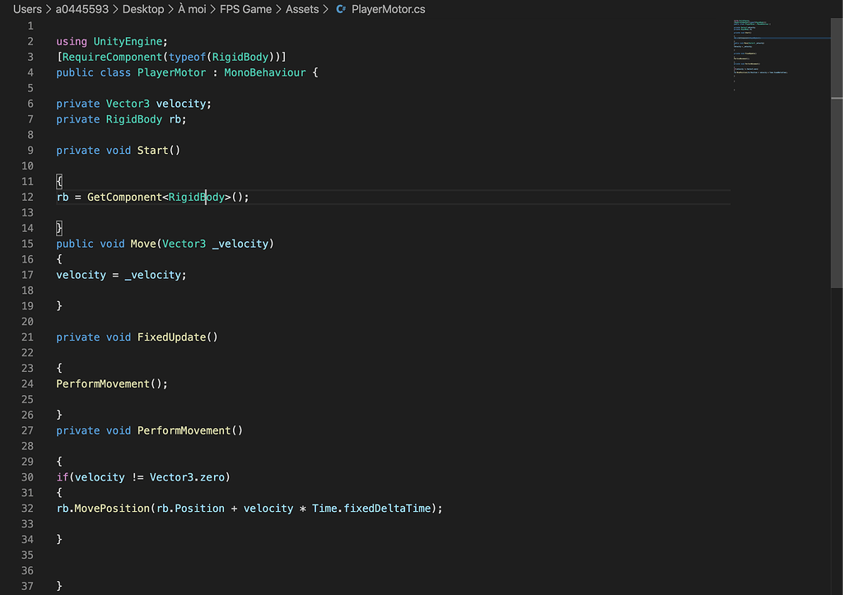Open the Desktop breadcrumb dropdown
Viewport: 843px width, 595px height.
143,9
